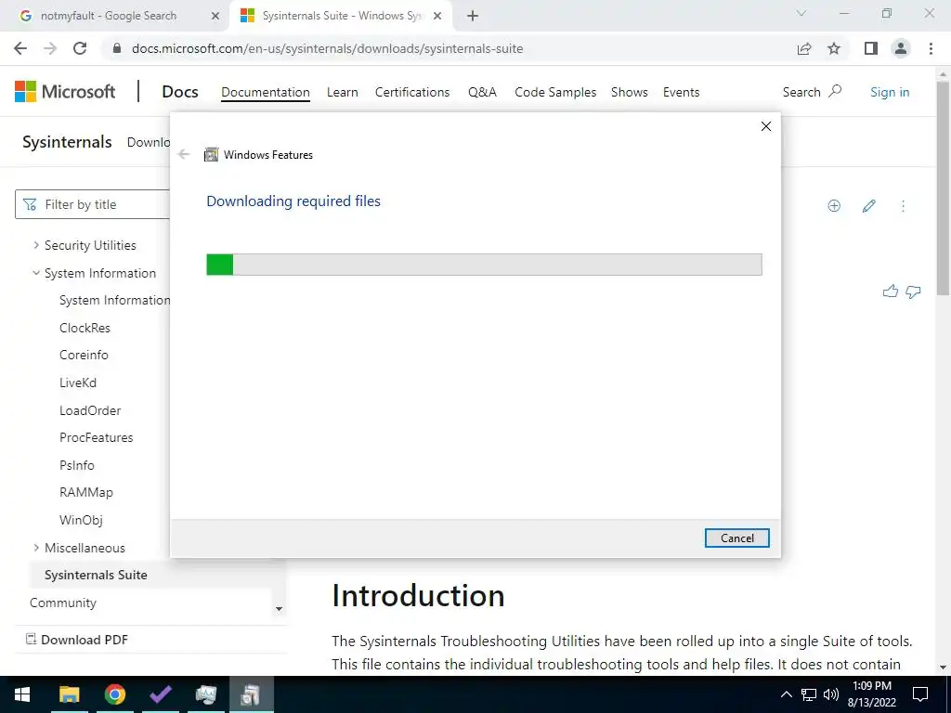Collapse System Information tree node
The height and width of the screenshot is (713, 951).
click(x=36, y=273)
